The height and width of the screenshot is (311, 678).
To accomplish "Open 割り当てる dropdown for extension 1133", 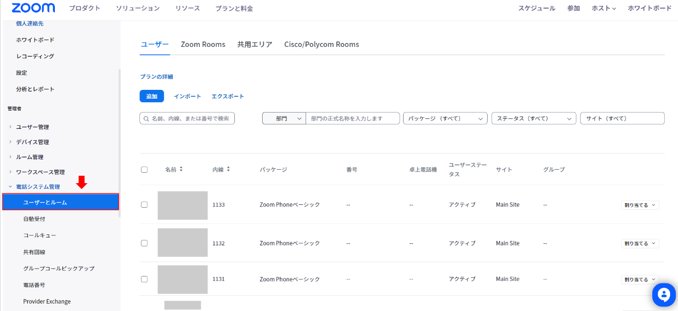I will click(640, 205).
